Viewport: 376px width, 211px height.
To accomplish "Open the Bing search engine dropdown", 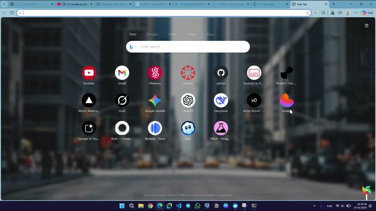I will [133, 47].
